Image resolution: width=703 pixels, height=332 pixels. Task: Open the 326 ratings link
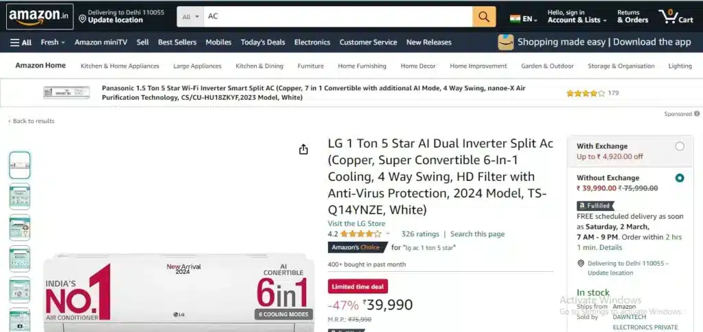[420, 233]
